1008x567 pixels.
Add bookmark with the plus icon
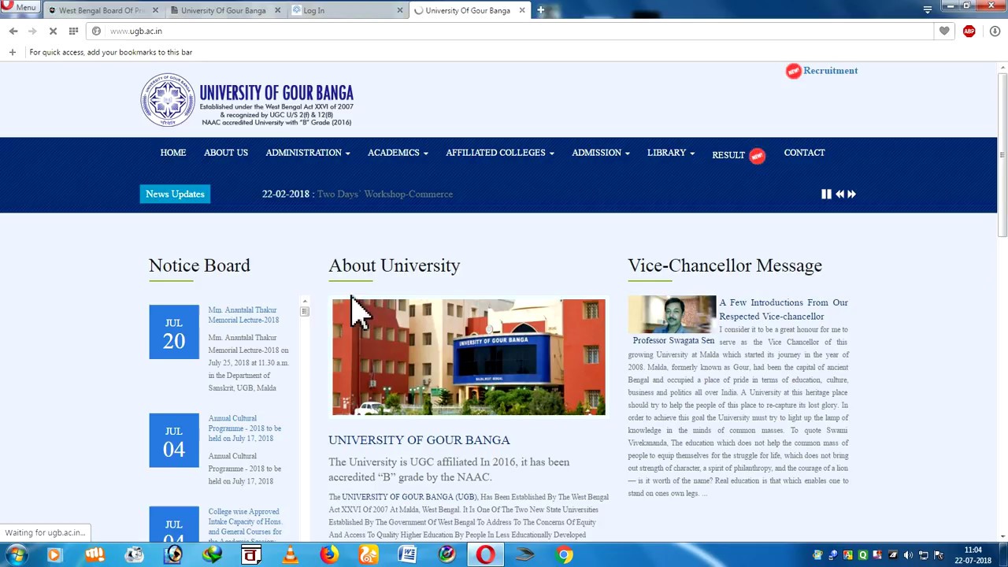(12, 52)
